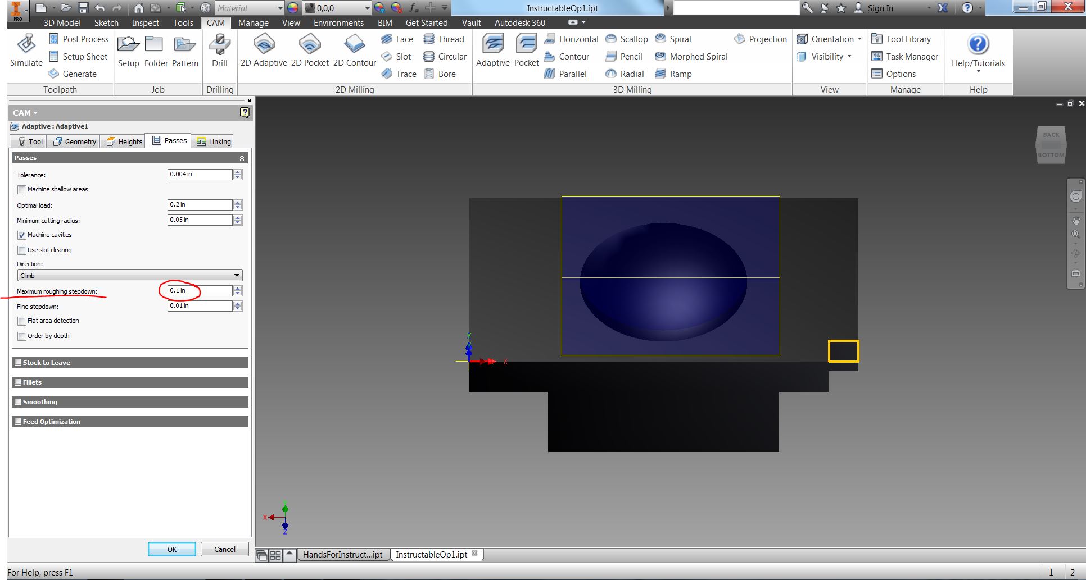Switch to the 3D Model ribbon tab
Screen dimensions: 1086x580
click(x=62, y=23)
